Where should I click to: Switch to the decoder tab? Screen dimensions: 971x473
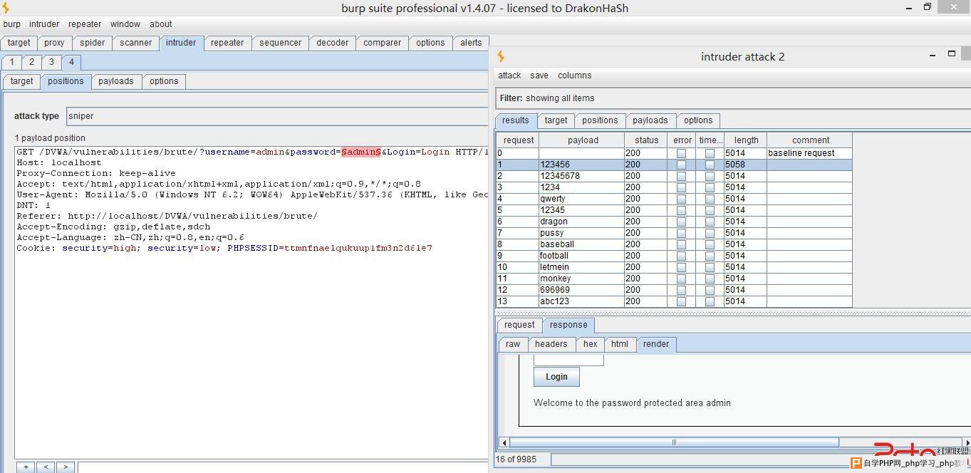pos(333,43)
